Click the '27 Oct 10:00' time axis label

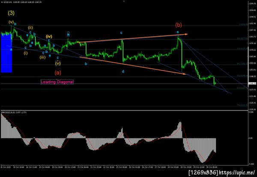click(161, 167)
